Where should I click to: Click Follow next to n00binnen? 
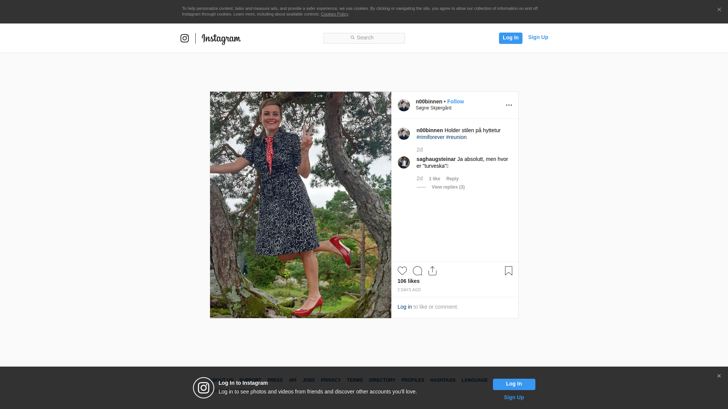click(x=455, y=101)
